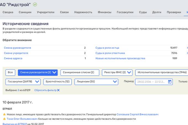Image resolution: width=188 pixels, height=125 pixels.
Task: Click Сбросить фильтр link
Action: [45, 90]
